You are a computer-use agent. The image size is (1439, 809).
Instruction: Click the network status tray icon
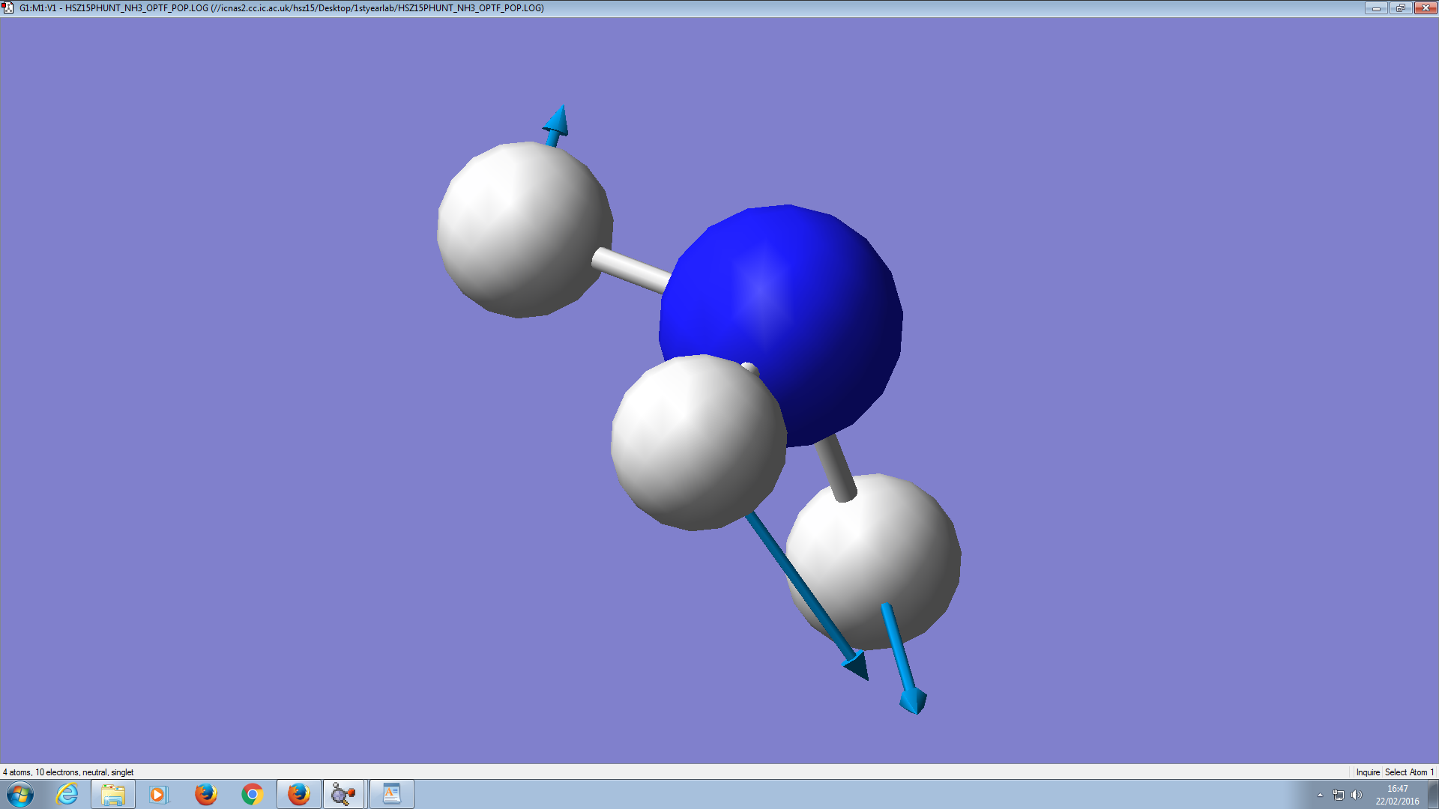pyautogui.click(x=1339, y=795)
